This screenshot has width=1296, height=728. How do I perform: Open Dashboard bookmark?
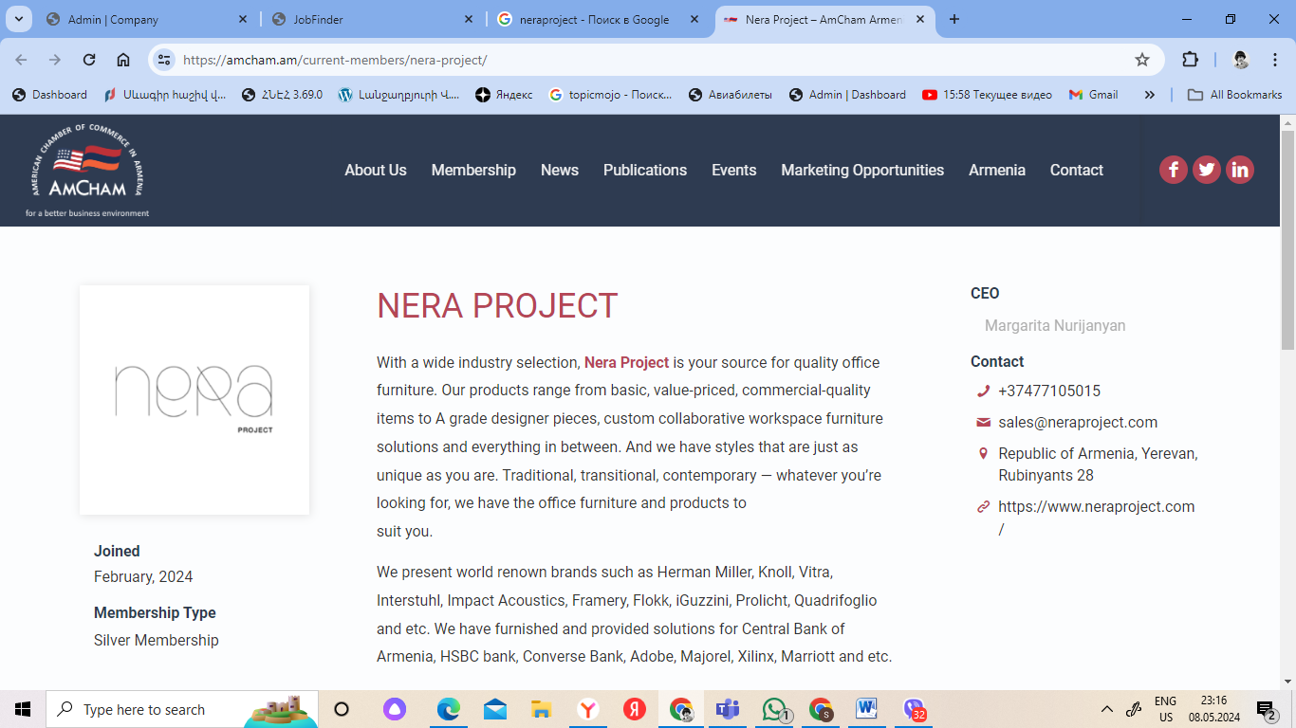[x=49, y=95]
